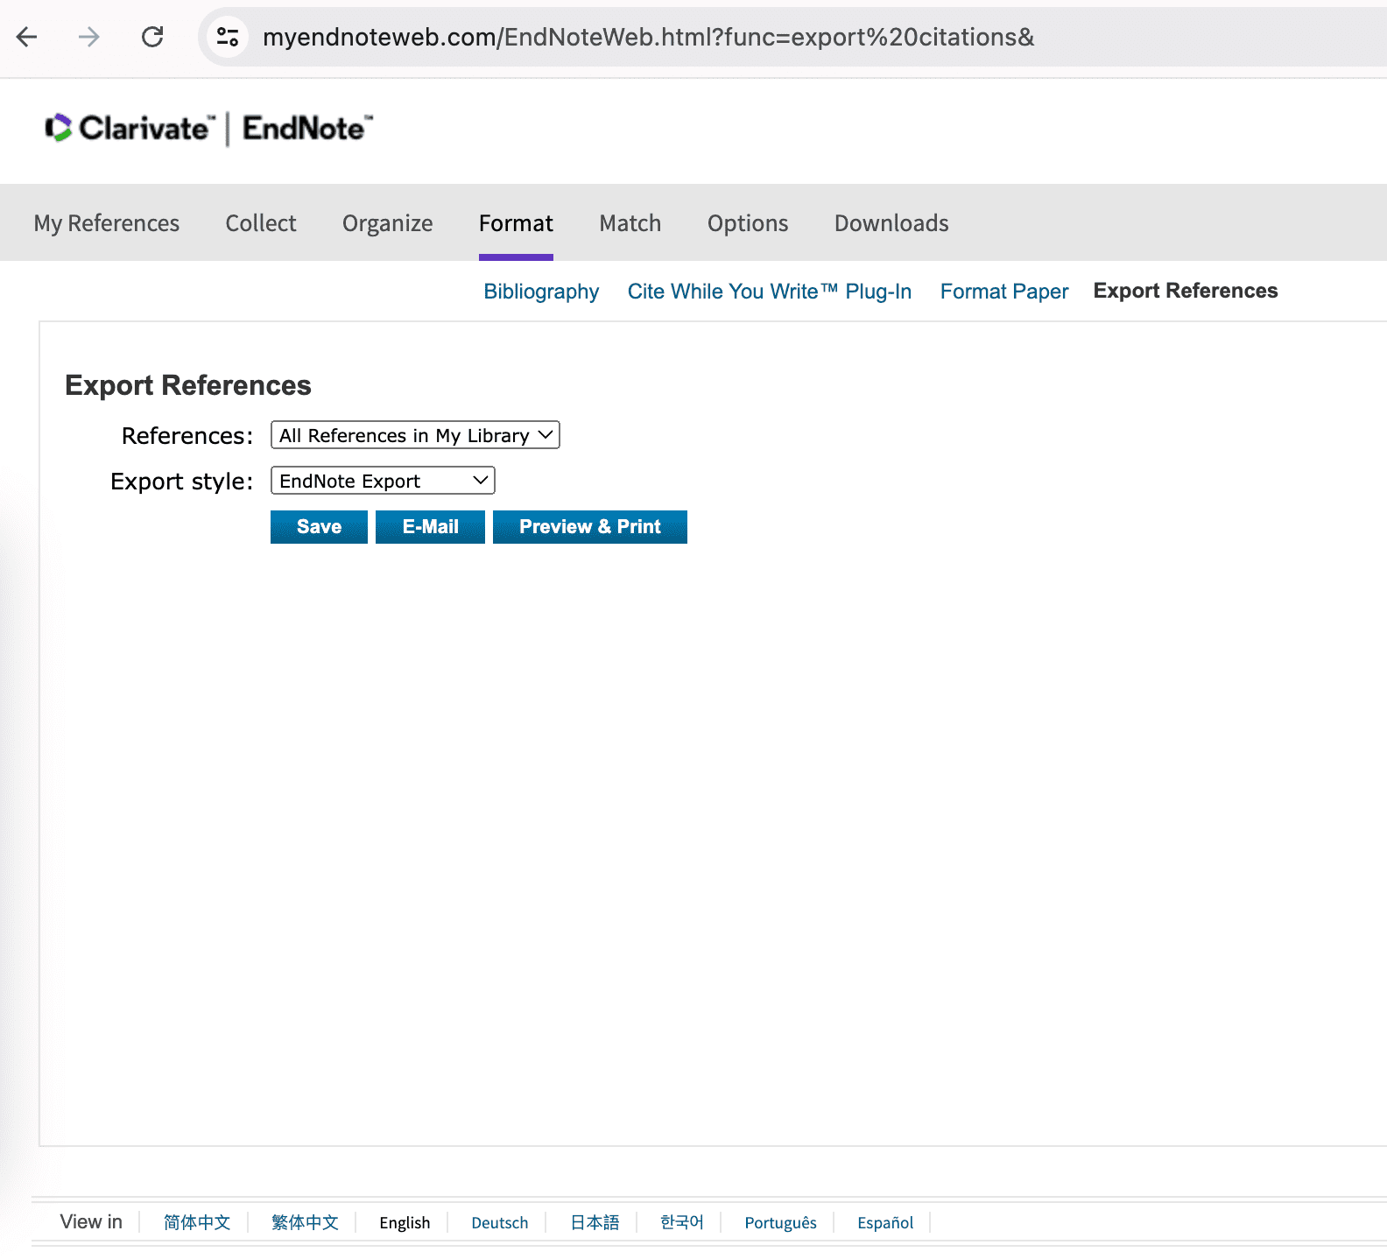Screen dimensions: 1387x1259
Task: Click the Save button
Action: point(319,527)
